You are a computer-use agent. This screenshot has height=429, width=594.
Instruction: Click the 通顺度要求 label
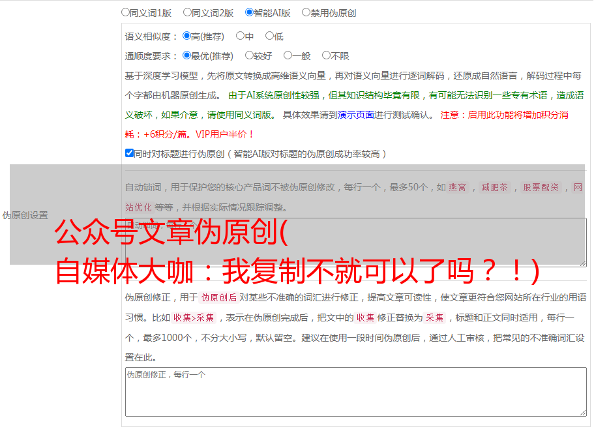click(151, 56)
